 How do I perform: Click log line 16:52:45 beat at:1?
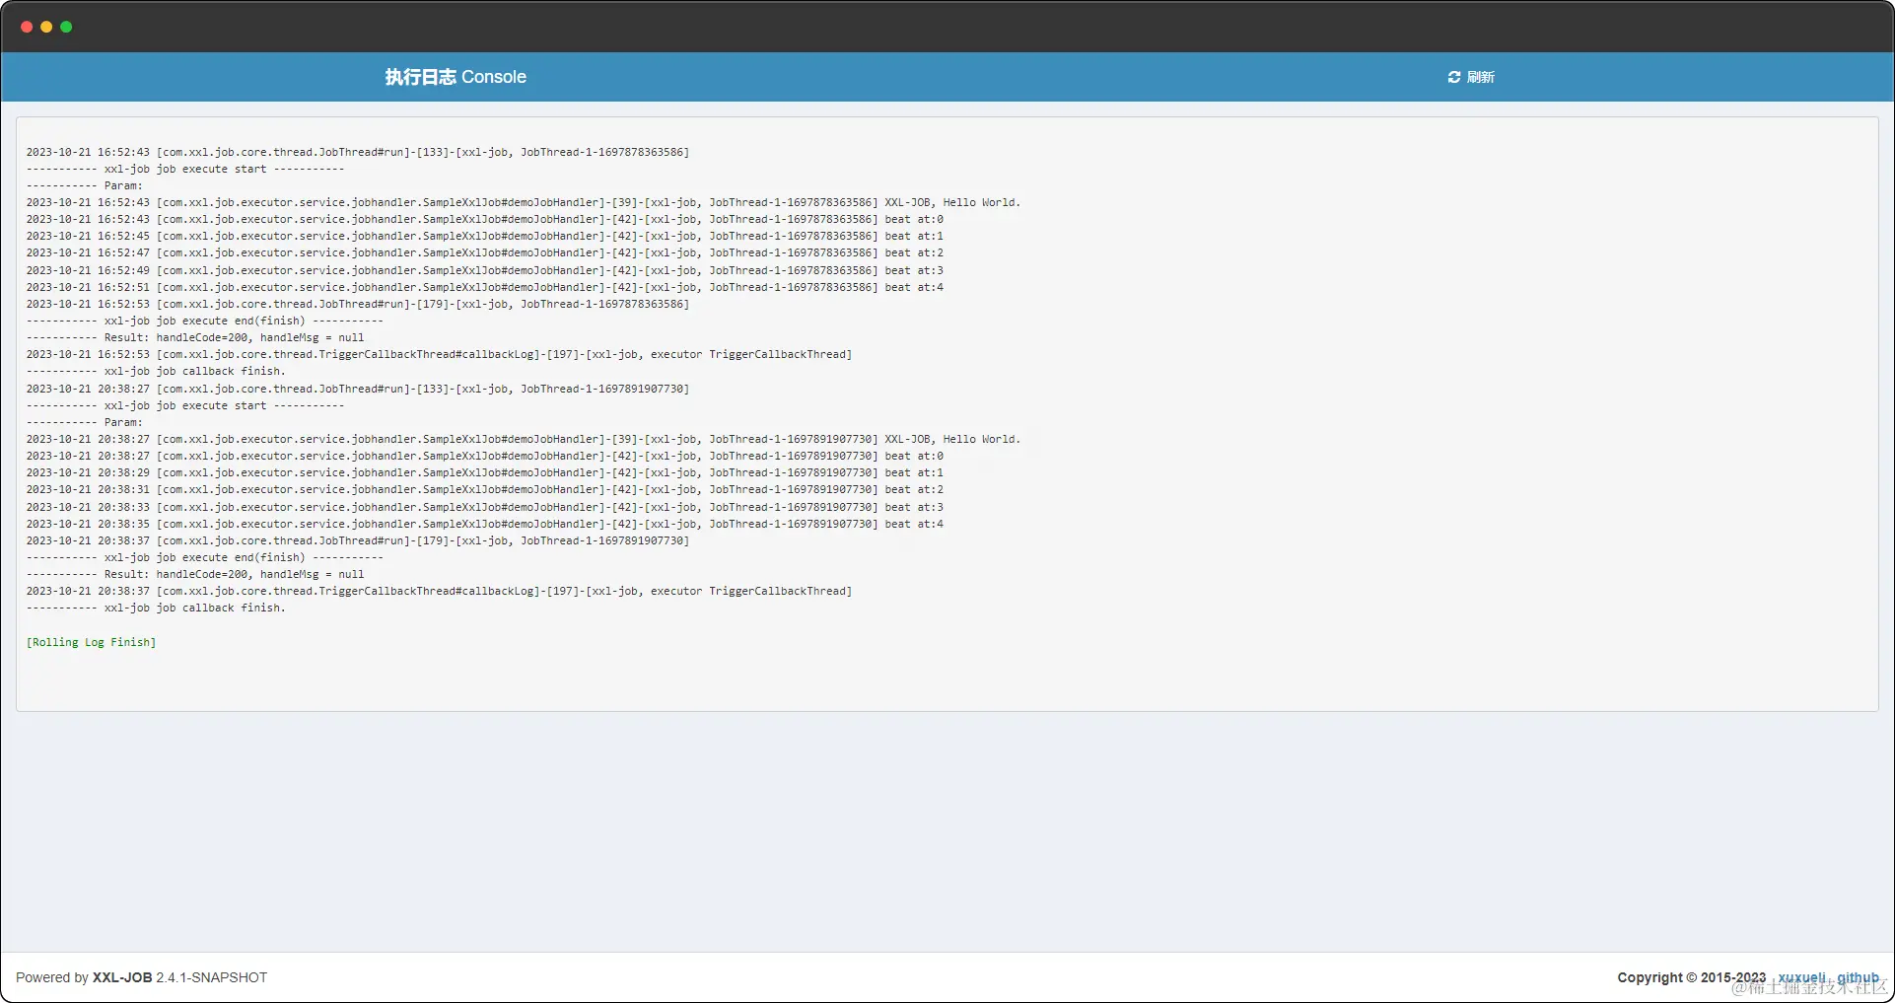pos(484,236)
